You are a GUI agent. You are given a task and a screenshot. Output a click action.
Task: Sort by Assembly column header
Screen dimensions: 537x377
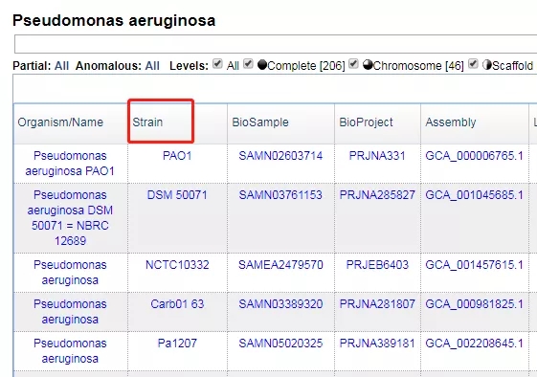[x=451, y=122]
